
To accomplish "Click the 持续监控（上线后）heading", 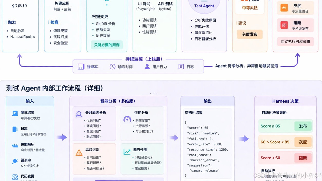I will coord(144,59).
